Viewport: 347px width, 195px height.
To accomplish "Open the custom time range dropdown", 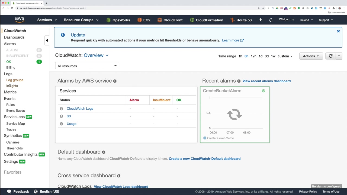I will (x=285, y=56).
